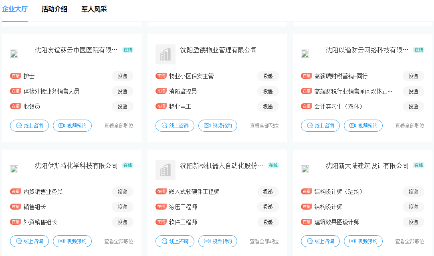Open the 军人风采 tab
Viewport: 434px width, 256px height.
(94, 9)
